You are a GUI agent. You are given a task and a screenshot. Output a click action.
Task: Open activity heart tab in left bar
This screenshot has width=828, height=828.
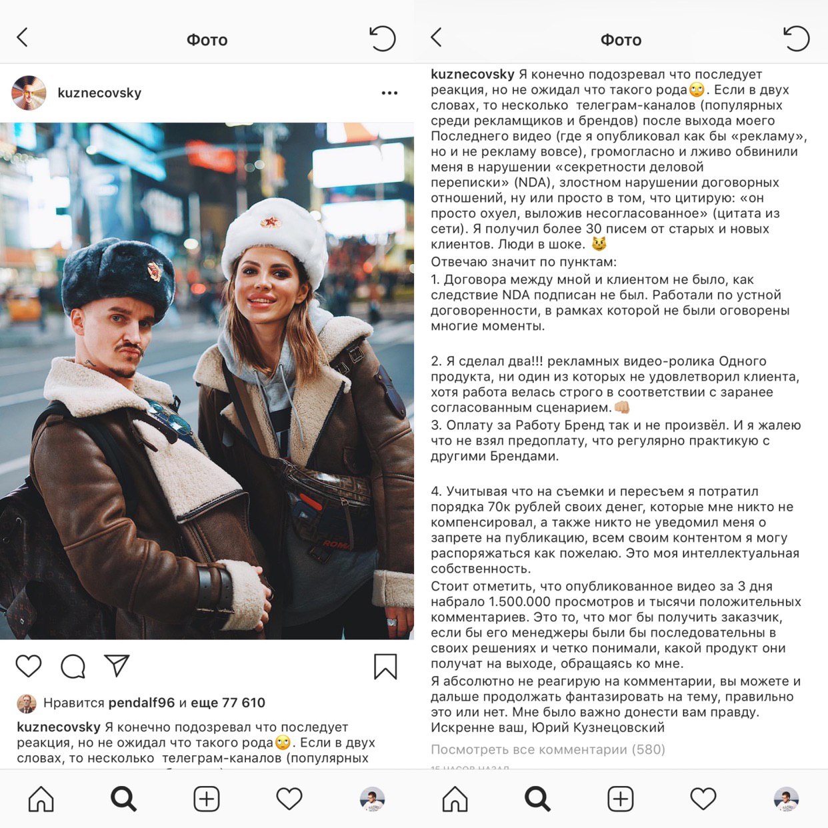(289, 799)
